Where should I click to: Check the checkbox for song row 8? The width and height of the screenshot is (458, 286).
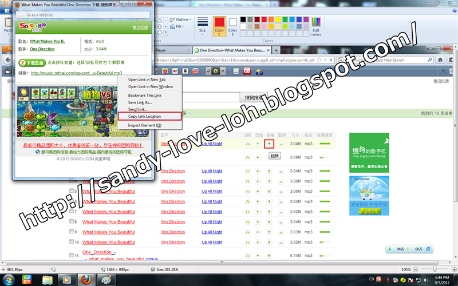pyautogui.click(x=71, y=221)
